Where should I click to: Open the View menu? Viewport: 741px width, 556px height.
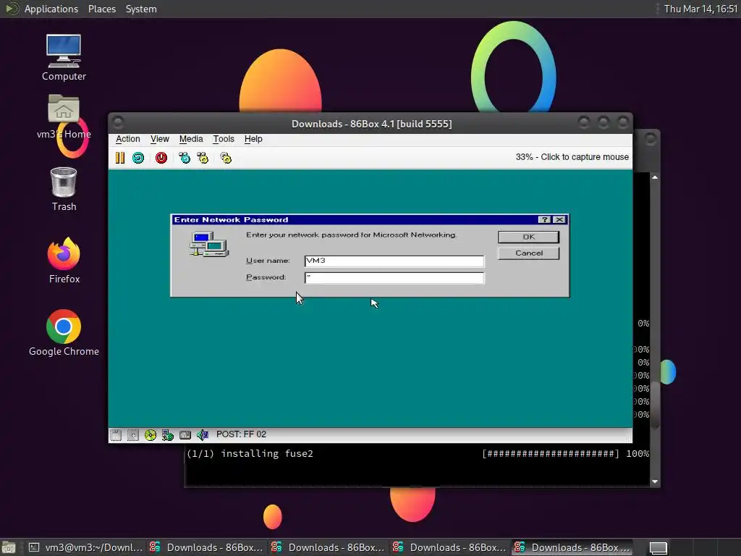coord(160,139)
